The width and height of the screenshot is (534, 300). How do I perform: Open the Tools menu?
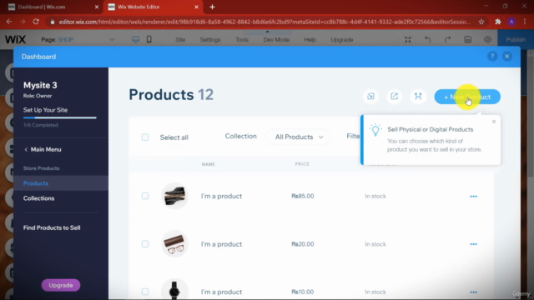pyautogui.click(x=242, y=40)
